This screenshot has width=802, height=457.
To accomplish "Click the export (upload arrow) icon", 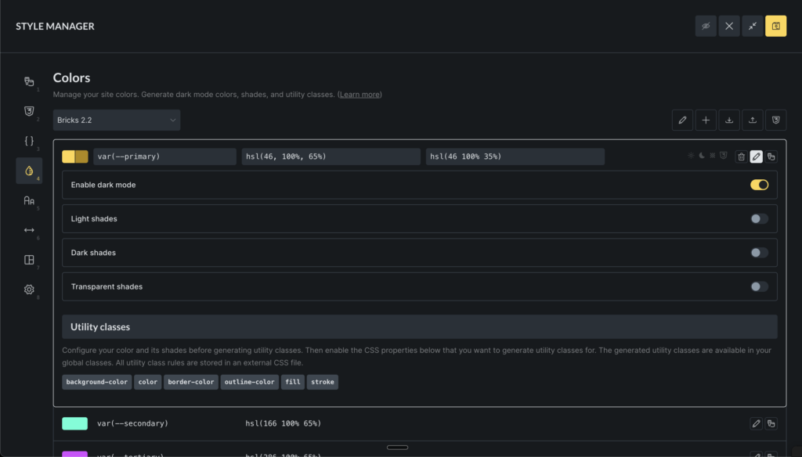I will point(752,120).
